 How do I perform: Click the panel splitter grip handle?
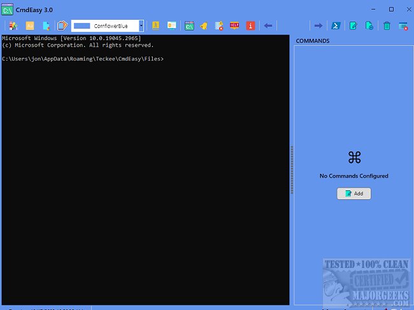pos(292,170)
